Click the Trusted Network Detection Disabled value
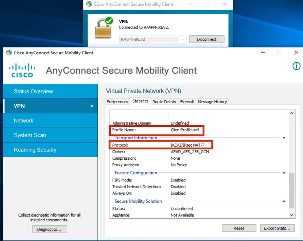This screenshot has height=241, width=303. coord(178,187)
